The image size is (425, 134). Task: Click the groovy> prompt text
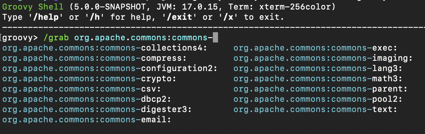(x=20, y=38)
